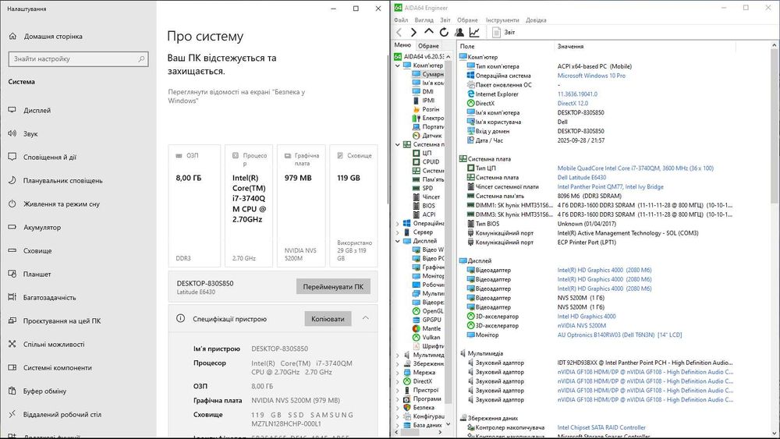Screen dimensions: 780x439
Task: Open Вигляд menu in AIDA64
Action: (x=424, y=20)
